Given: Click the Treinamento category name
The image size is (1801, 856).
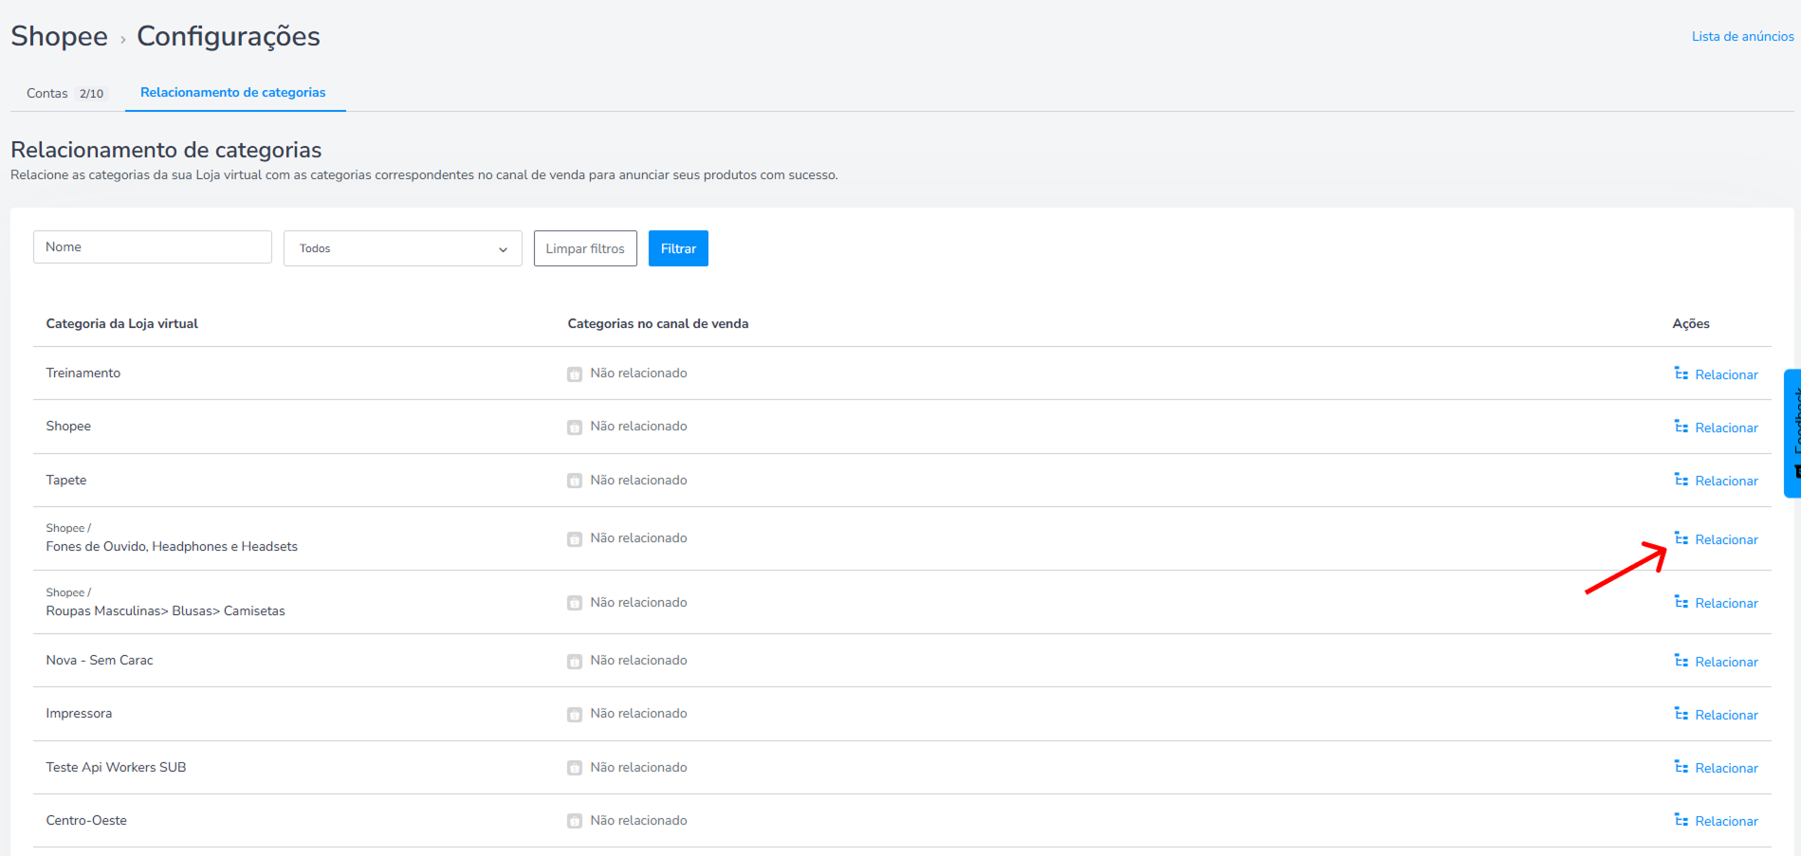Looking at the screenshot, I should point(83,373).
